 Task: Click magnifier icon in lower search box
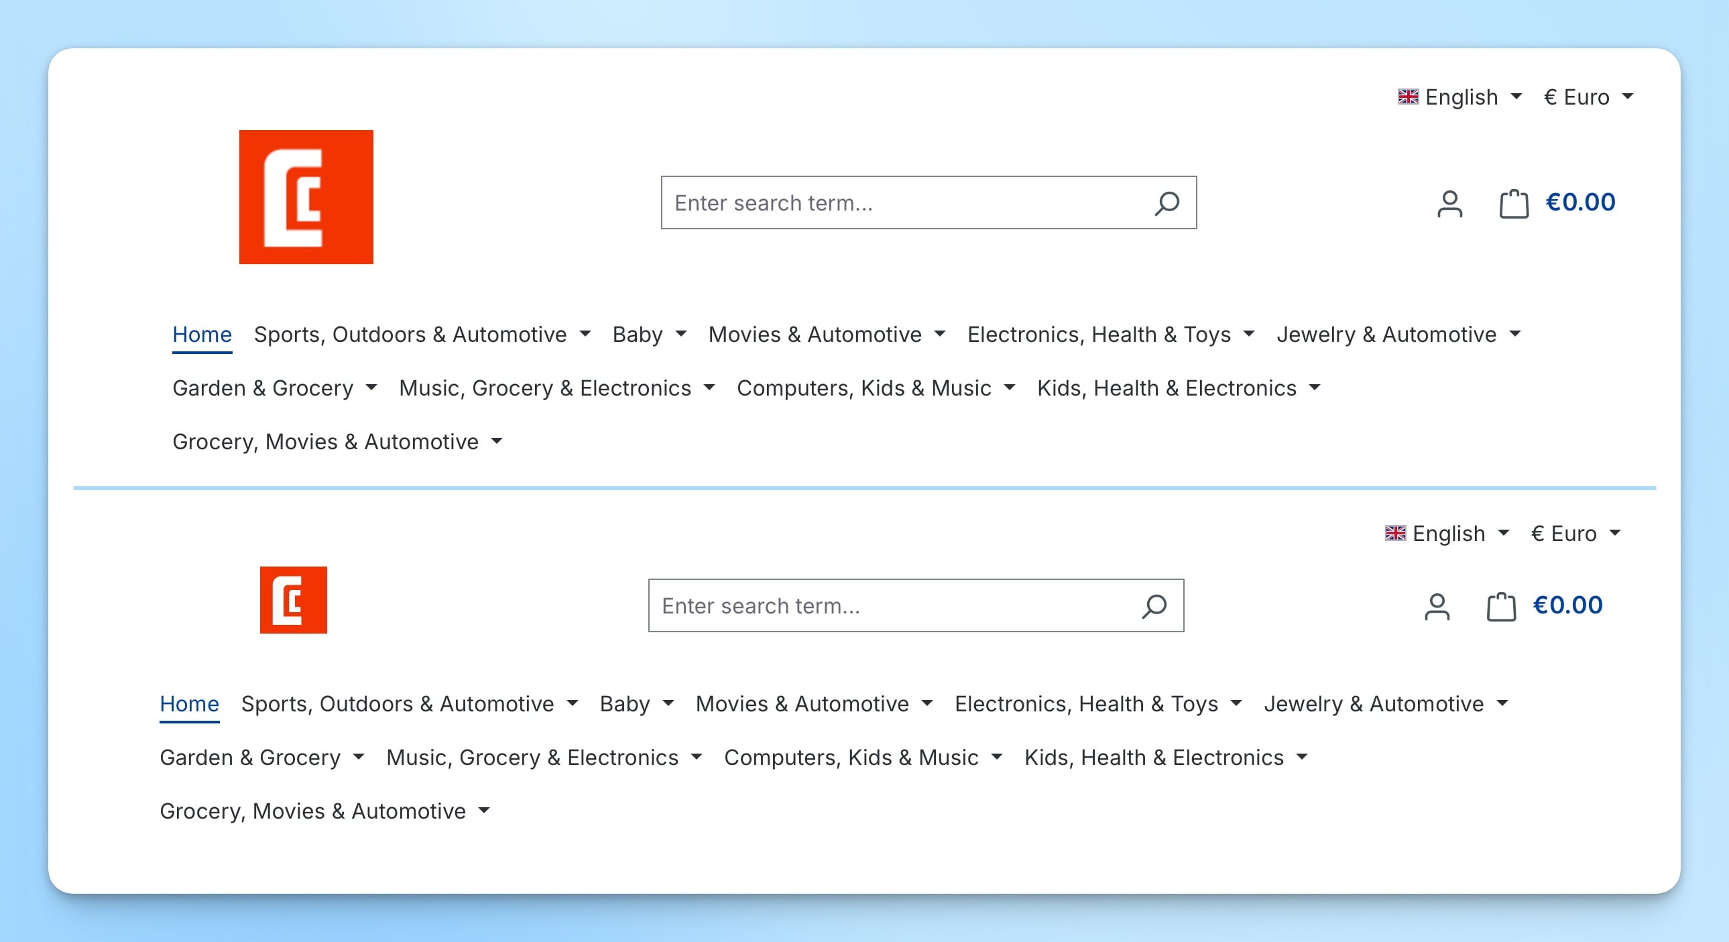1154,605
